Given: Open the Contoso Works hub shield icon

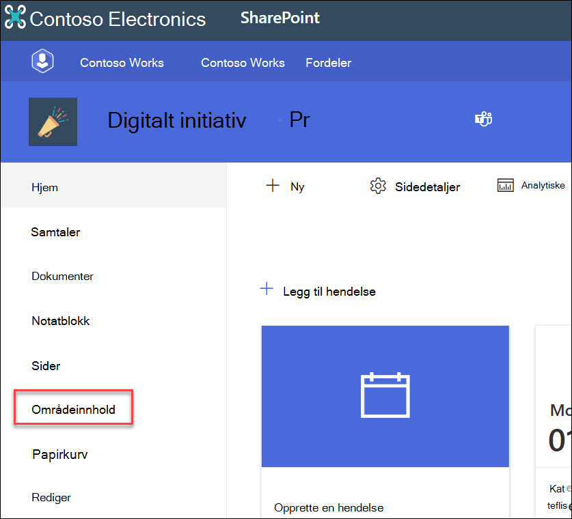Looking at the screenshot, I should click(x=42, y=61).
